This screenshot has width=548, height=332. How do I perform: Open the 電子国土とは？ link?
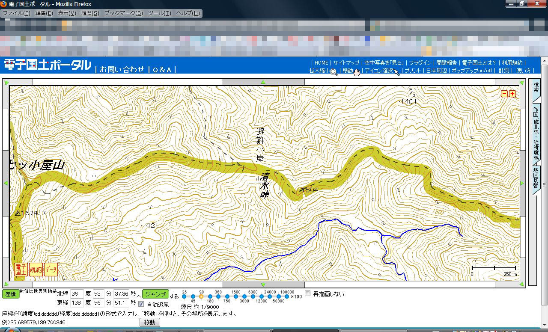click(x=479, y=63)
